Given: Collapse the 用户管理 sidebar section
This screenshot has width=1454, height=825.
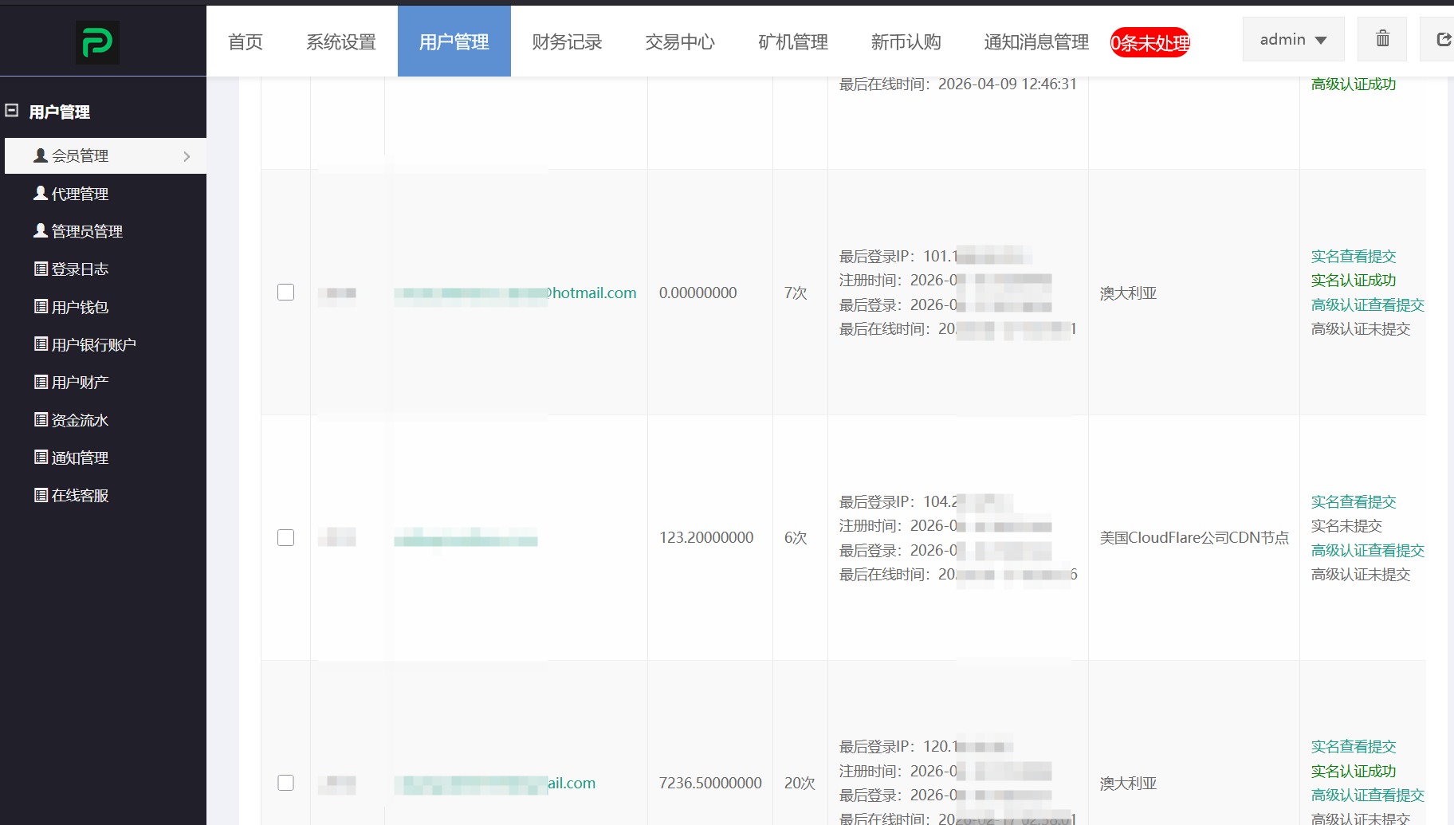Looking at the screenshot, I should (x=11, y=111).
